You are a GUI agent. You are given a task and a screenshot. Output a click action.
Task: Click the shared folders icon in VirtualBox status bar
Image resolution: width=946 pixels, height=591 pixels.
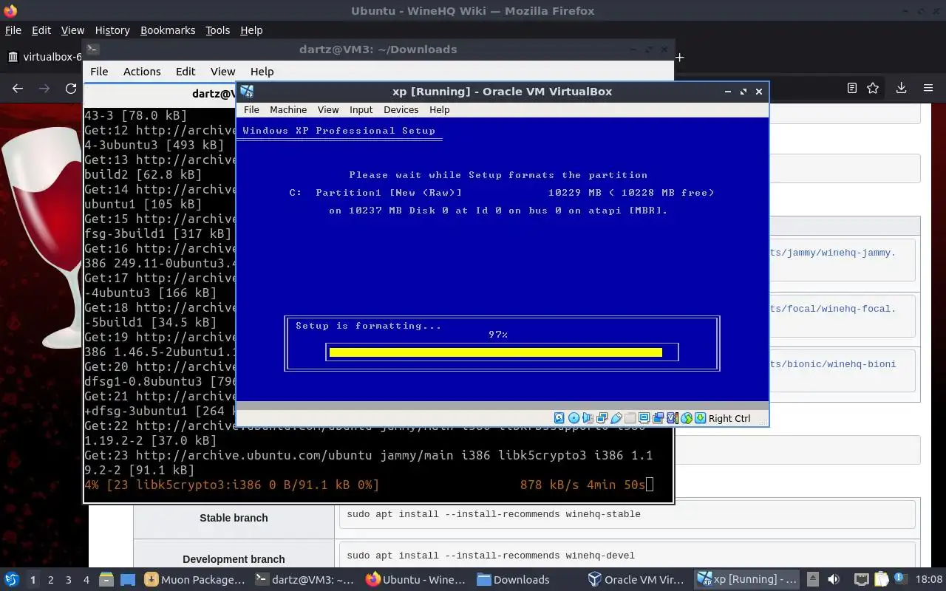tap(630, 418)
